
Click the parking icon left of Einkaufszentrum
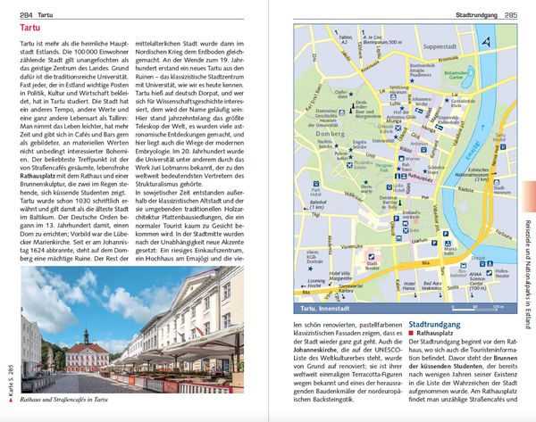(x=396, y=219)
